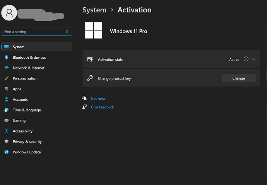The width and height of the screenshot is (267, 185).
Task: Click the Network & internet wifi icon
Action: (6, 68)
